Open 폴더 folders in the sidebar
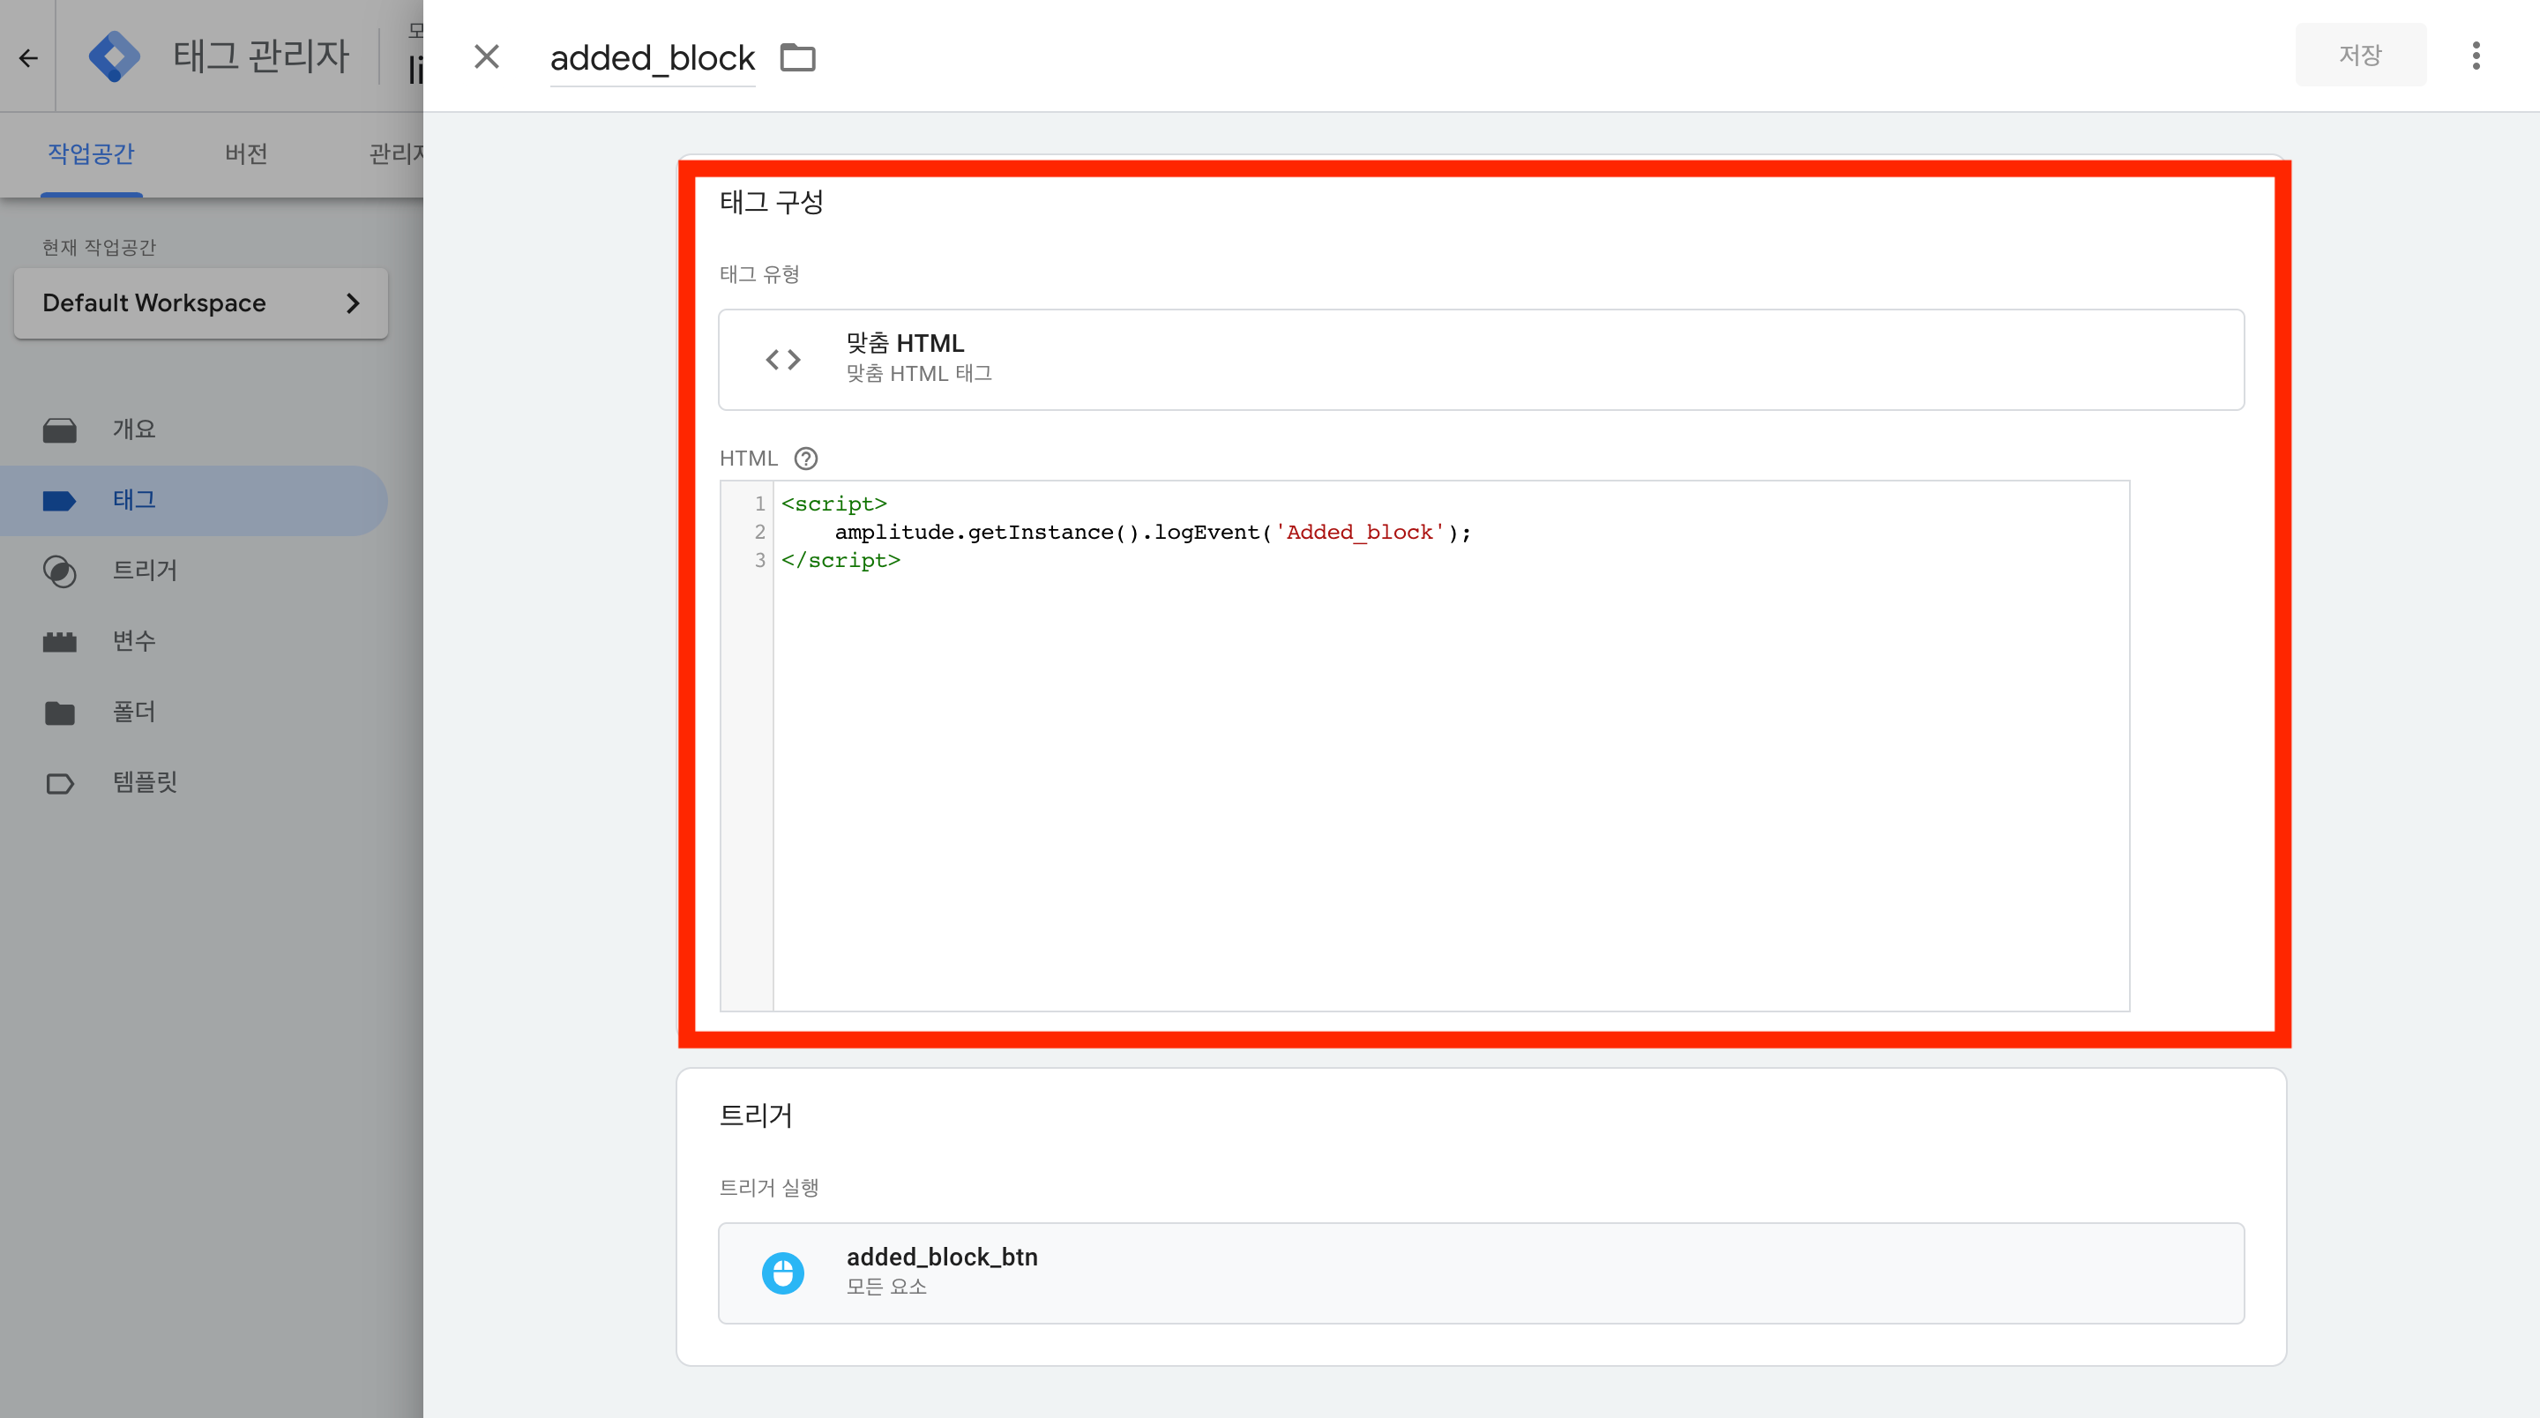Screen dimensions: 2540x1418 [x=134, y=712]
